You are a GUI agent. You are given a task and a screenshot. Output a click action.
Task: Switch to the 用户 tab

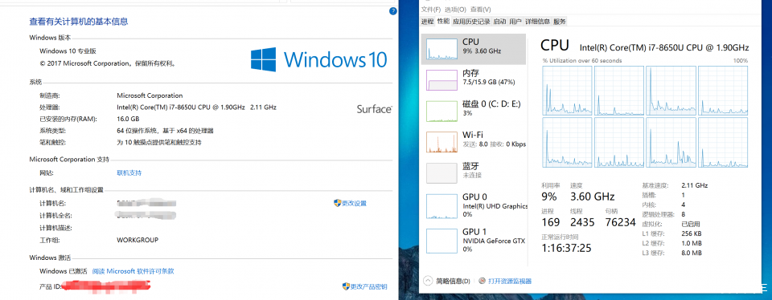[x=515, y=22]
